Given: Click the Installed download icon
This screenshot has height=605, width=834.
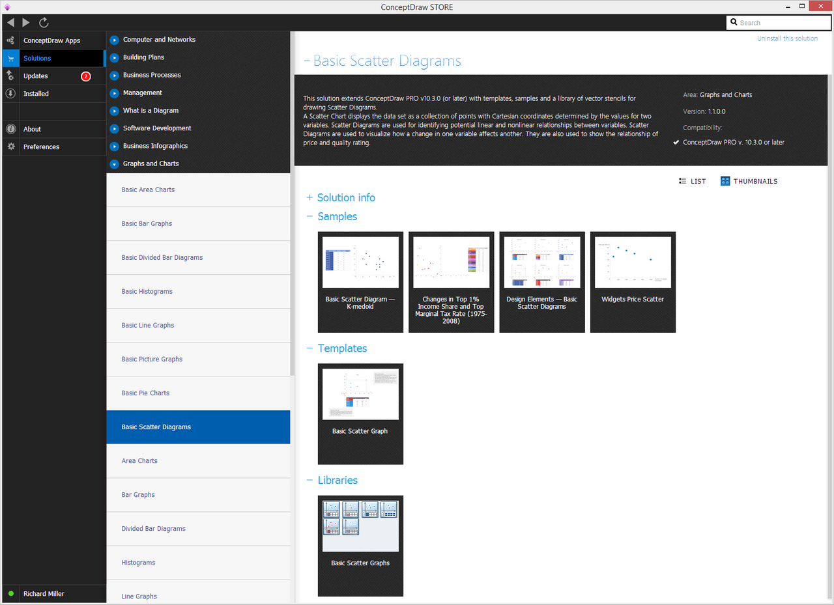Looking at the screenshot, I should (x=10, y=94).
